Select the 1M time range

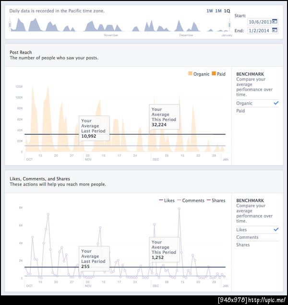point(218,11)
